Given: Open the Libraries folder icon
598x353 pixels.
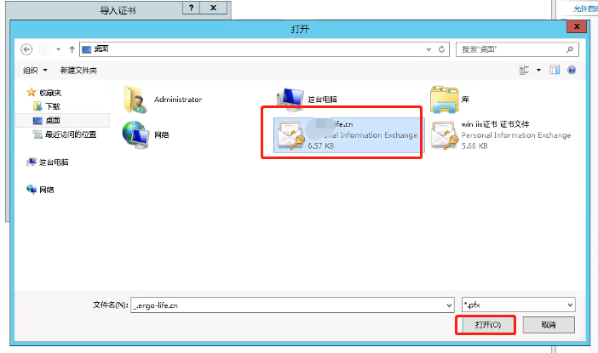Looking at the screenshot, I should (445, 100).
